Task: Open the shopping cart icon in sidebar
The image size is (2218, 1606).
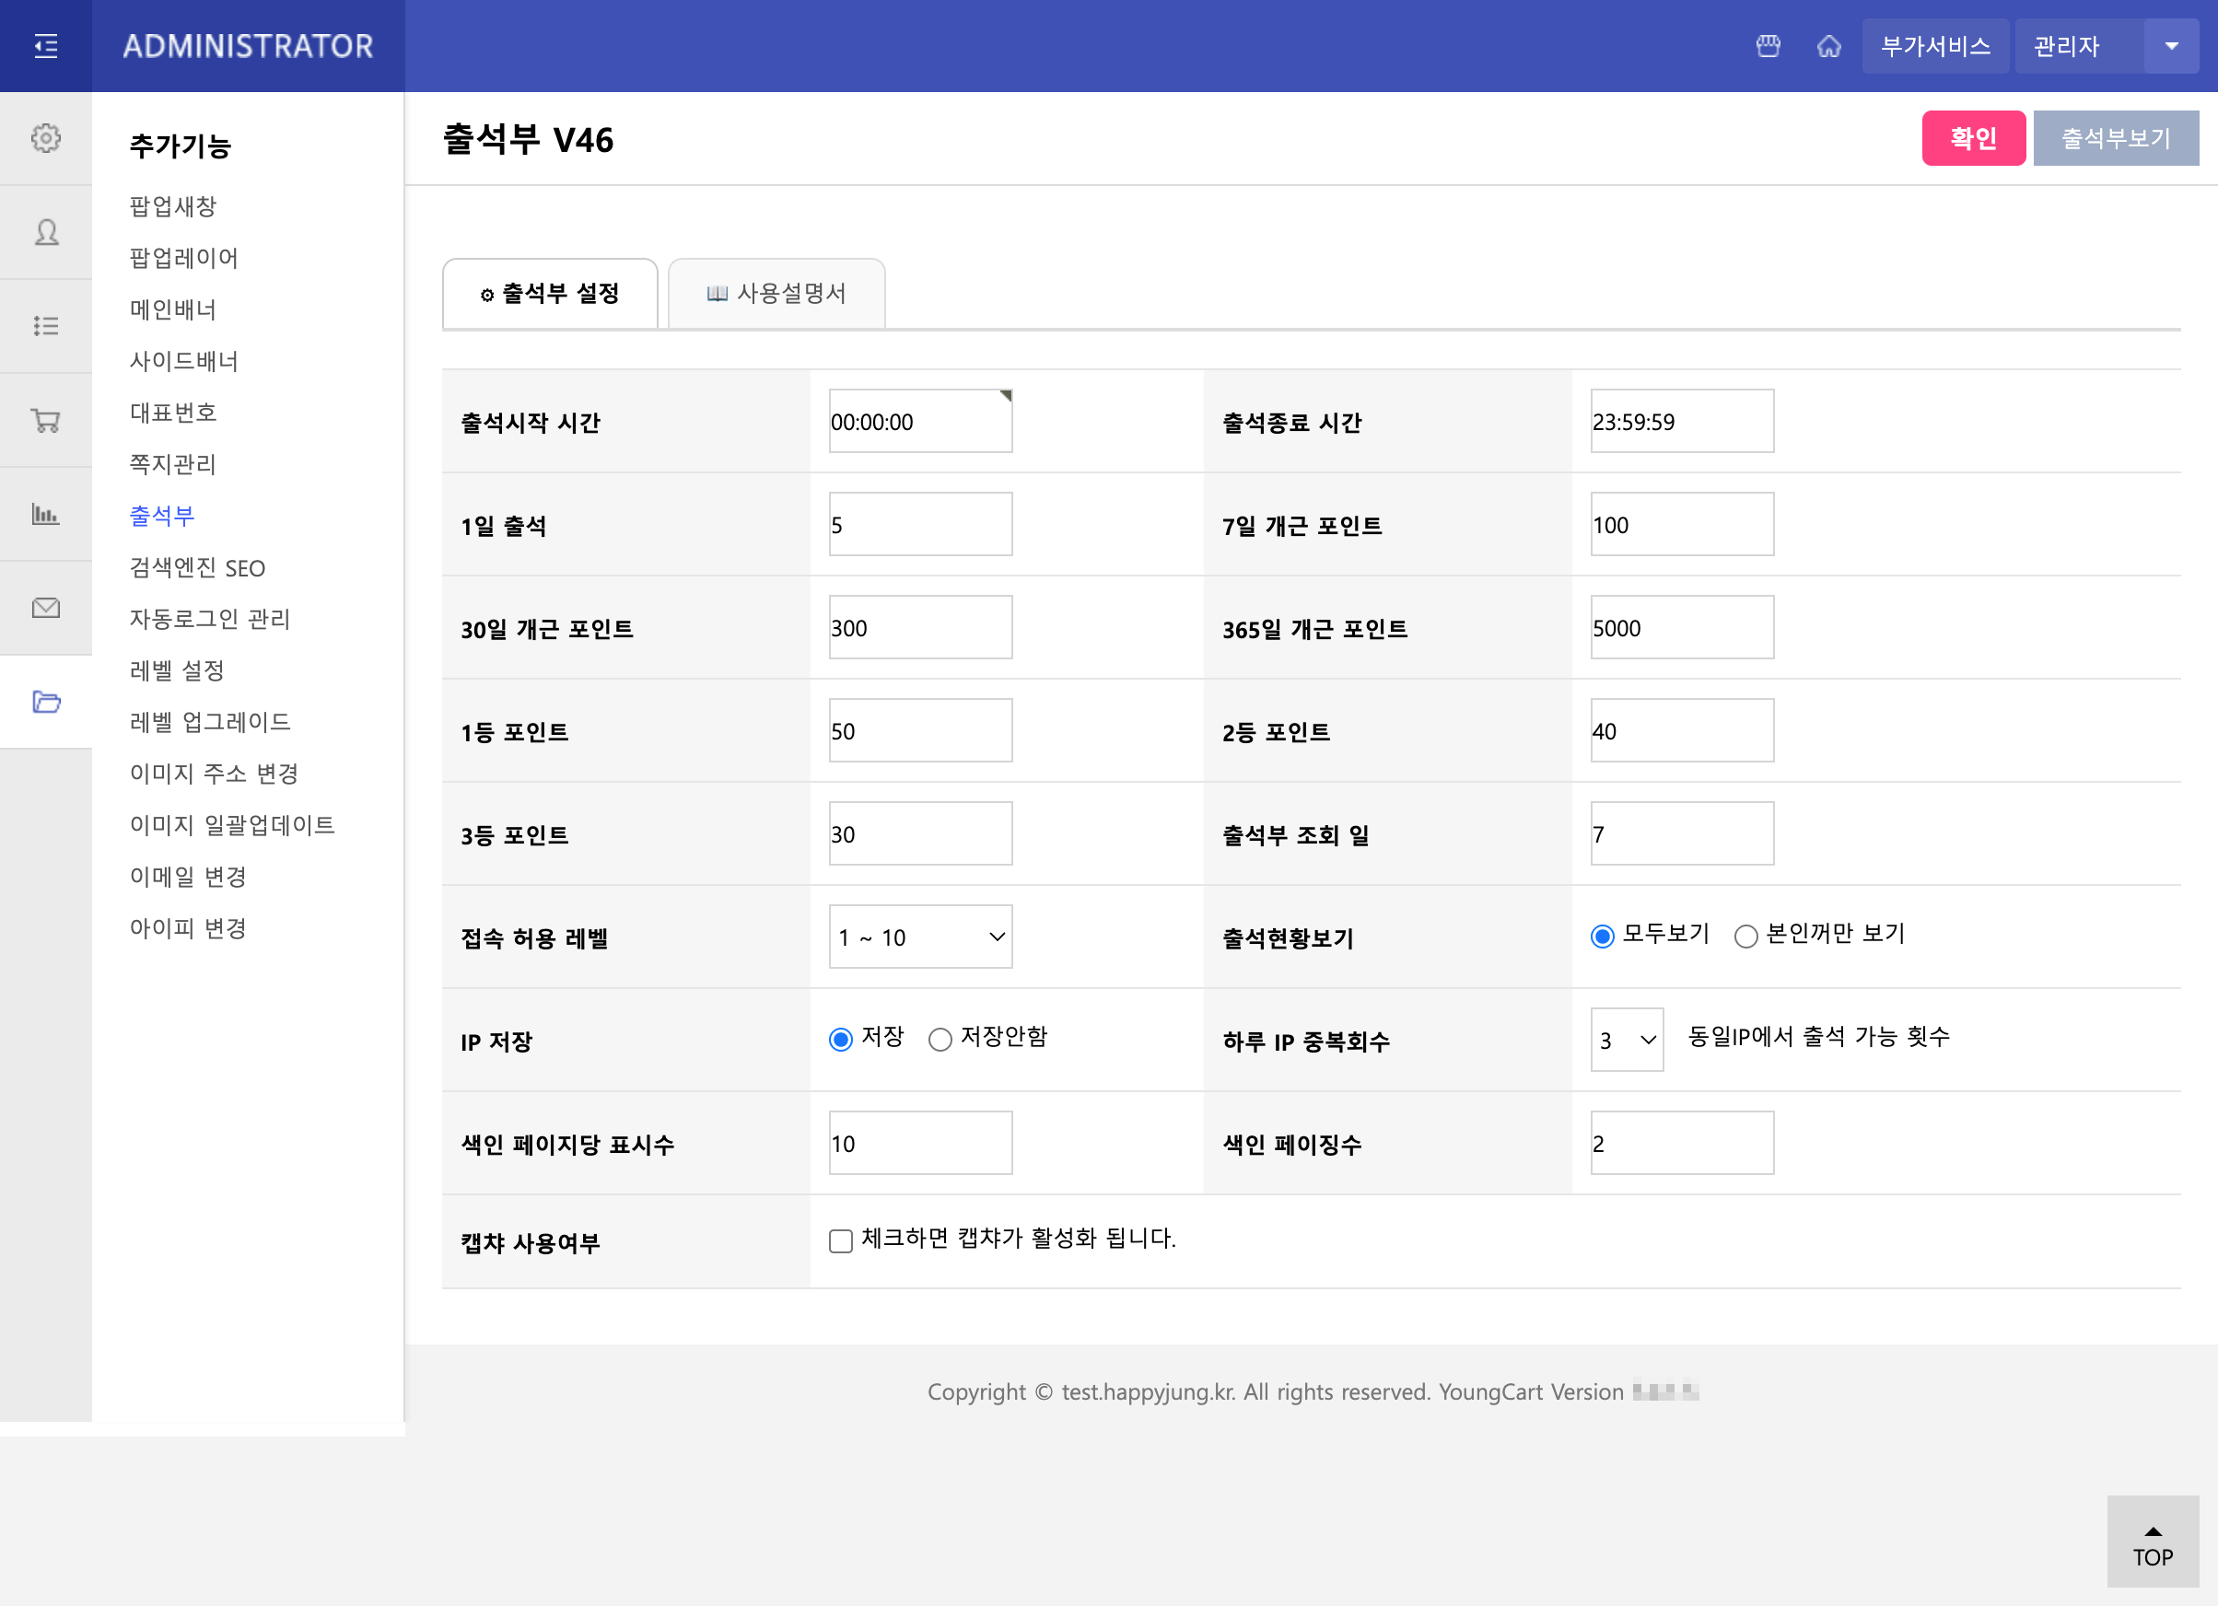Action: (x=45, y=419)
